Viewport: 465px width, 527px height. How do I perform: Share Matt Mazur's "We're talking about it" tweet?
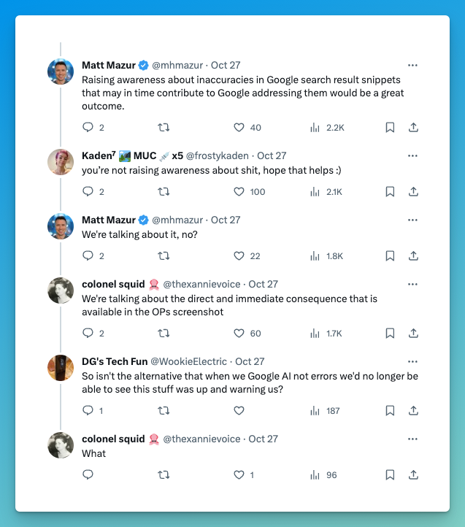point(413,256)
